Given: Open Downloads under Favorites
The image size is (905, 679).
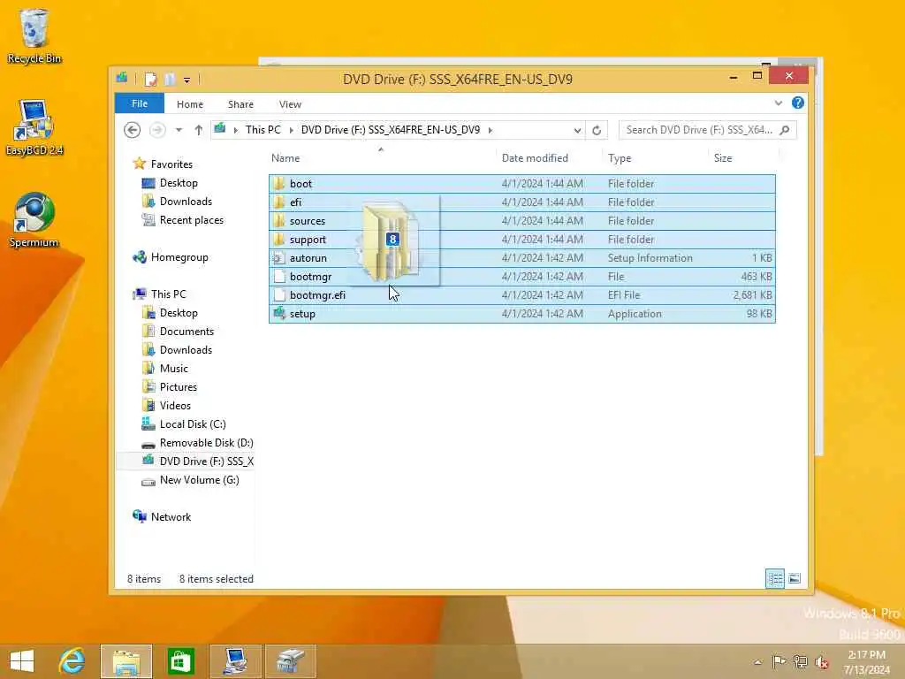Looking at the screenshot, I should click(177, 202).
